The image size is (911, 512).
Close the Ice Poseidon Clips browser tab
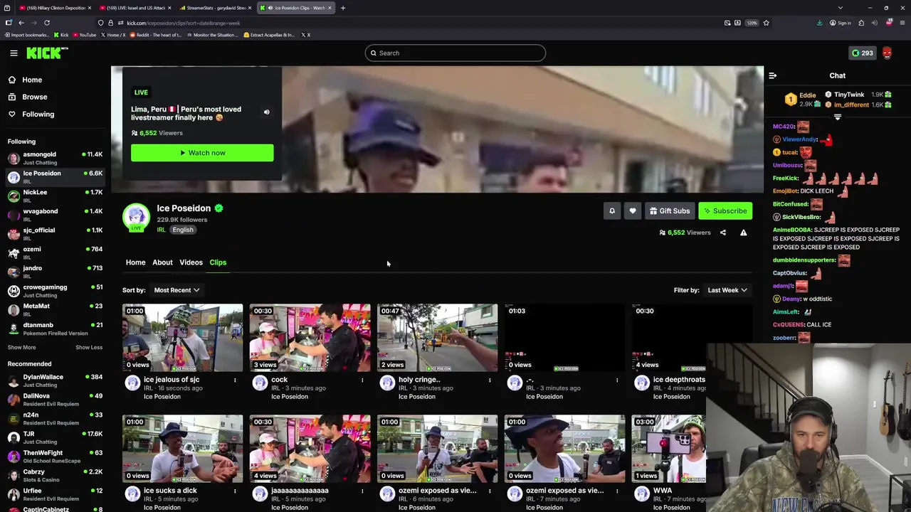[x=330, y=8]
